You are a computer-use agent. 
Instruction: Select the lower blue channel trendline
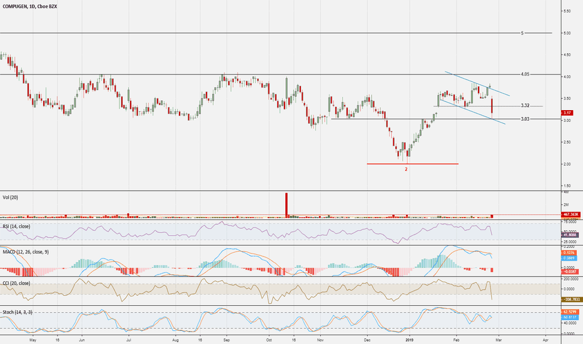(473, 112)
